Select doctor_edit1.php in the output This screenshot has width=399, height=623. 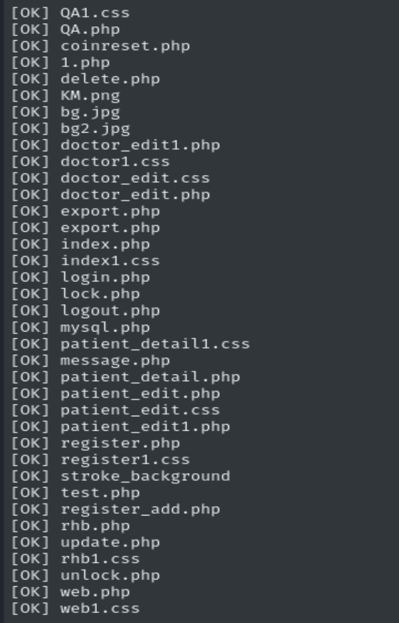[x=140, y=145]
